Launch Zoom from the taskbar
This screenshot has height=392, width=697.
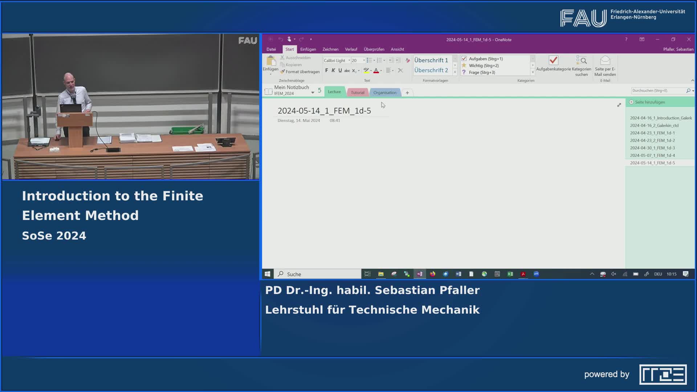pyautogui.click(x=536, y=274)
